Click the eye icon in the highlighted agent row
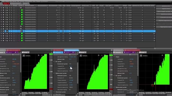172x96 pixels. (x=3, y=31)
